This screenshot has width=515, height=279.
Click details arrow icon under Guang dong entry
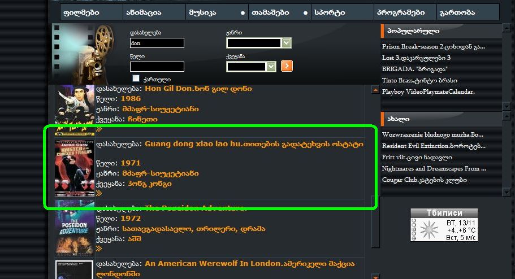coord(99,193)
